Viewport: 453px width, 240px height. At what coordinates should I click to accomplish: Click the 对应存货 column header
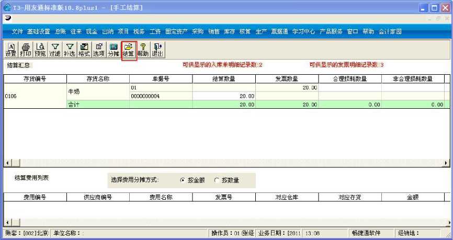click(x=350, y=197)
